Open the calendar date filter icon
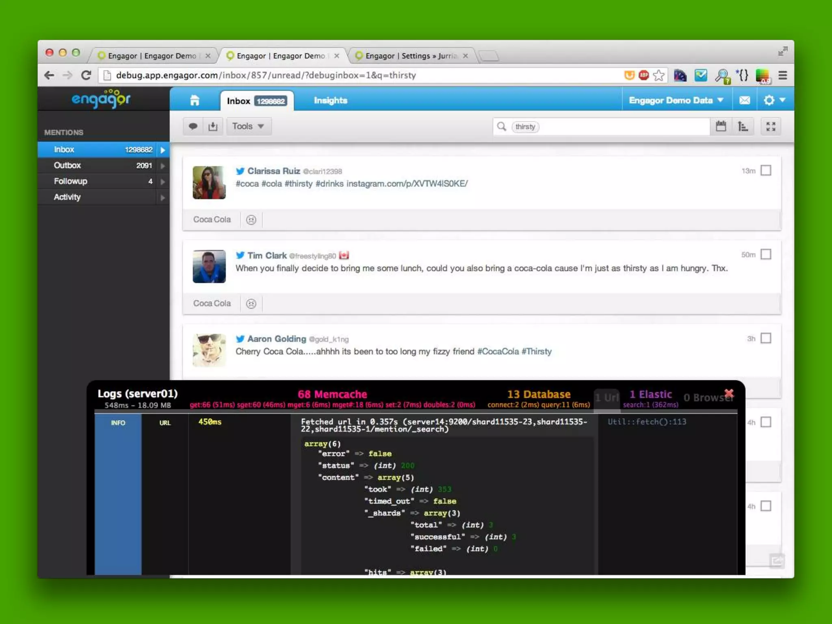This screenshot has height=624, width=832. [721, 126]
